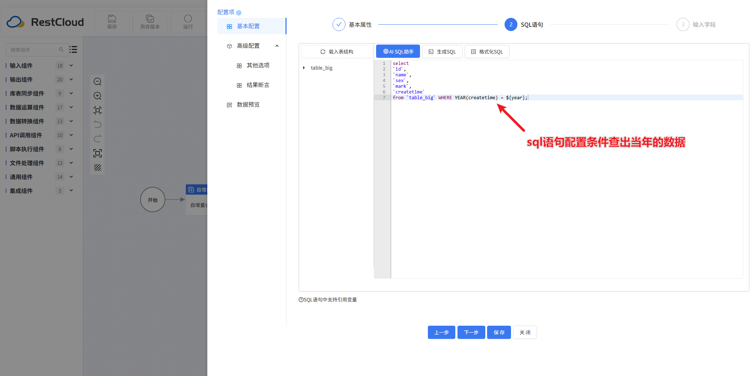Click the 下一步 button

click(x=471, y=332)
